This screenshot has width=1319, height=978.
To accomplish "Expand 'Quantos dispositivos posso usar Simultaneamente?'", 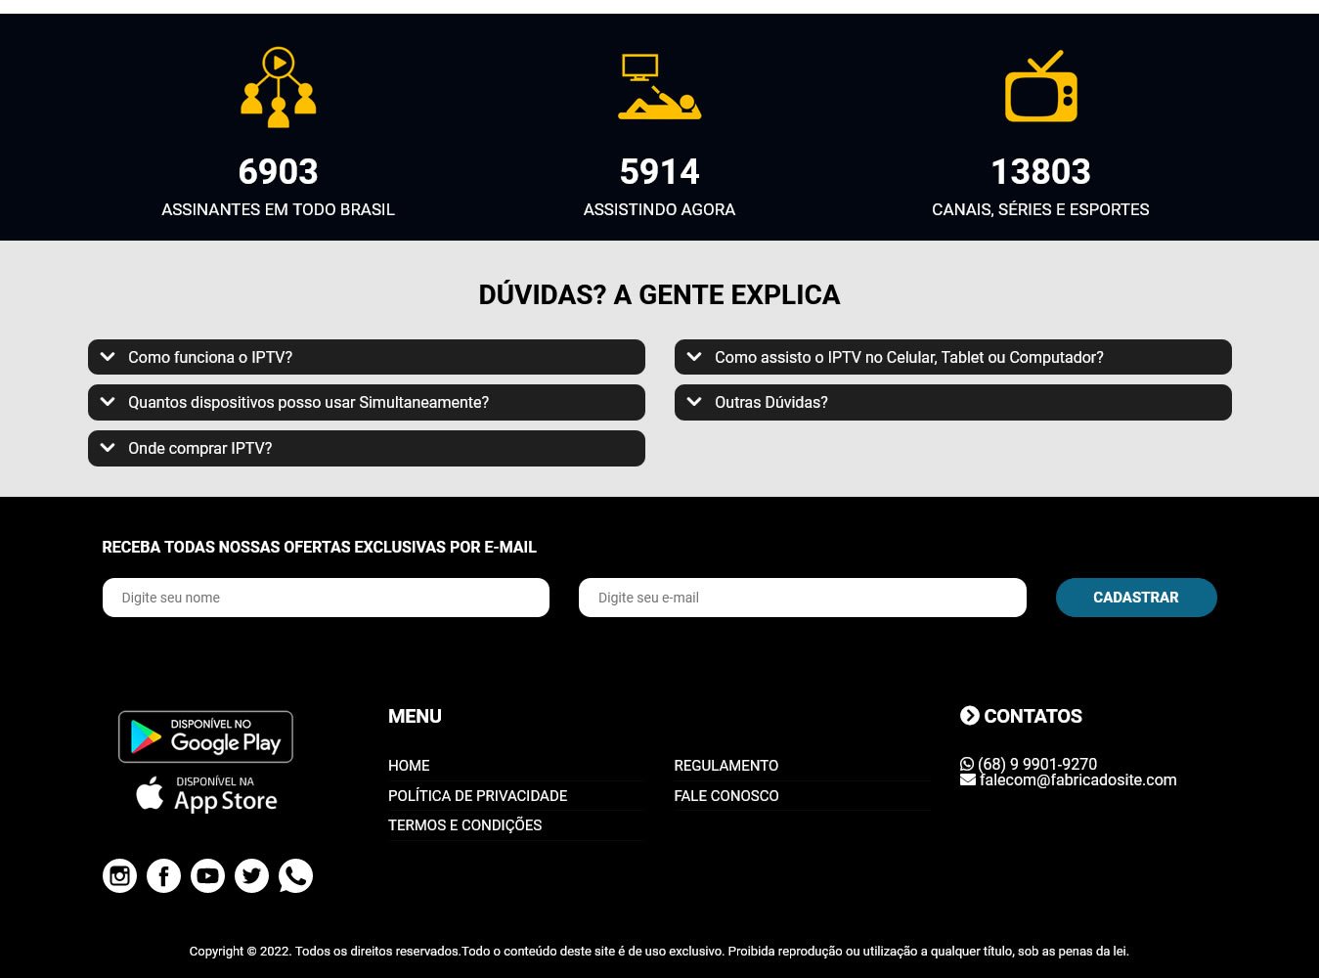I will point(366,402).
